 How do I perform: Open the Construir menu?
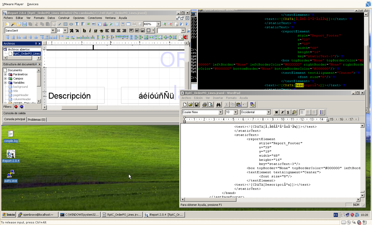[x=64, y=18]
